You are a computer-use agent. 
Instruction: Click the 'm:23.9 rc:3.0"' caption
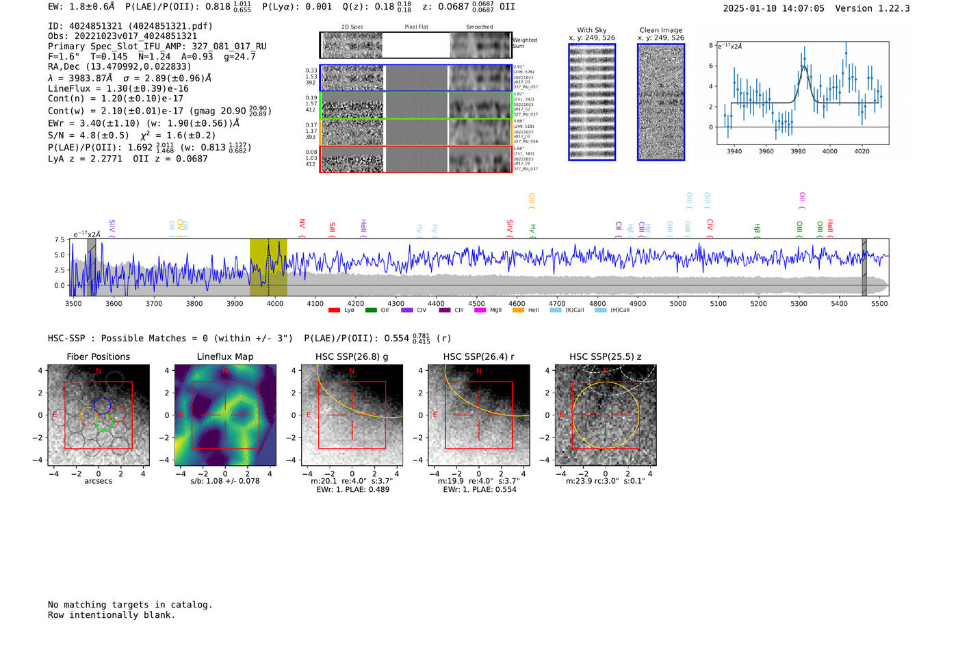(x=606, y=481)
